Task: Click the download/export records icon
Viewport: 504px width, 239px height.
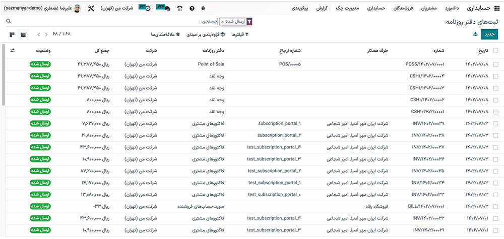Action: [x=475, y=34]
